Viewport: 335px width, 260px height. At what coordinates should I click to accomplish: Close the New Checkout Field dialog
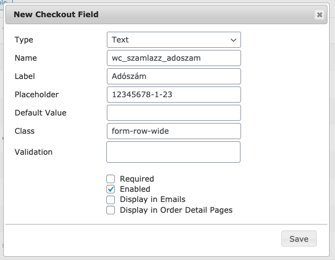(x=319, y=15)
